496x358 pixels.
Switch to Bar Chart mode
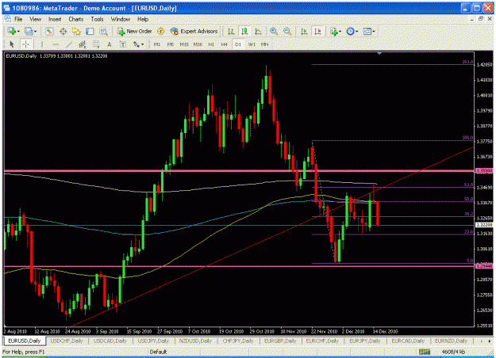[x=231, y=31]
